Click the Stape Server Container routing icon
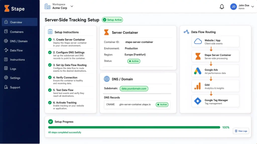 198,56
